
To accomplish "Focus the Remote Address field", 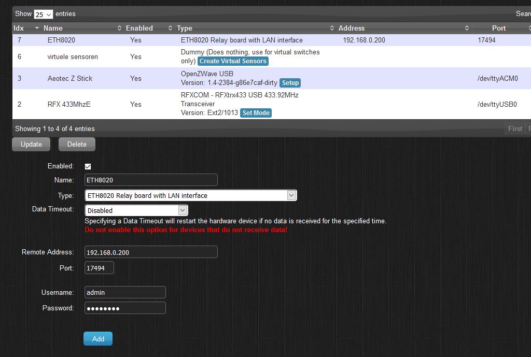I will (x=151, y=252).
